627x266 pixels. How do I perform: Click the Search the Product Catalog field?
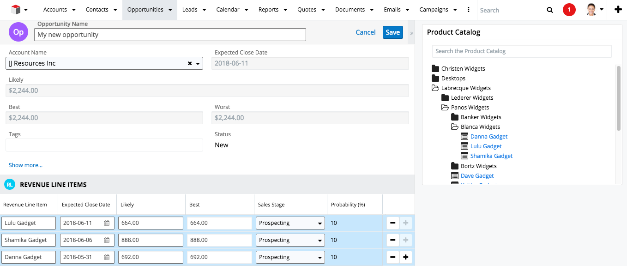coord(522,51)
